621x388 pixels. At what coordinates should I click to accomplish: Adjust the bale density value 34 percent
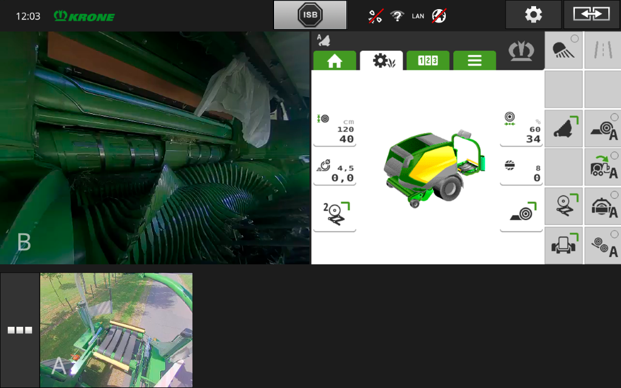[521, 130]
